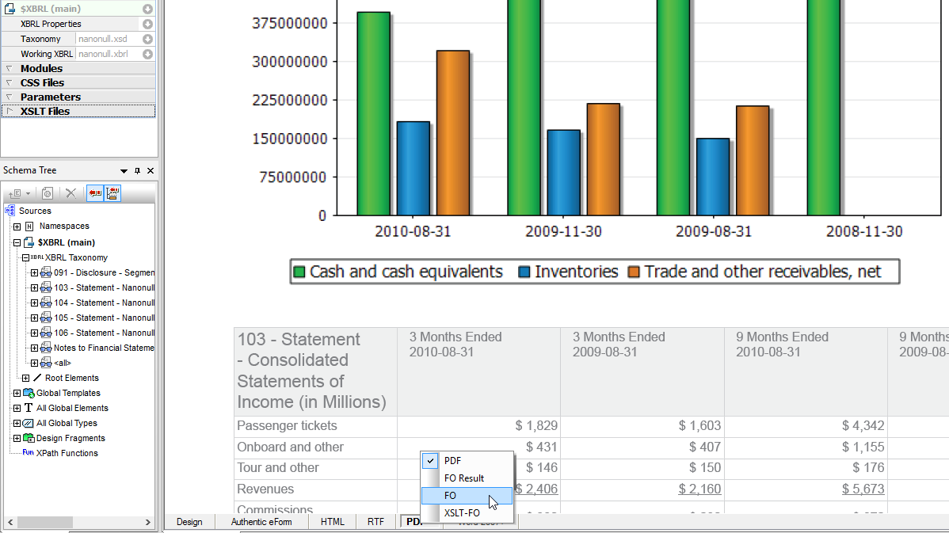
Task: Select PDF in the popup menu
Action: 467,460
